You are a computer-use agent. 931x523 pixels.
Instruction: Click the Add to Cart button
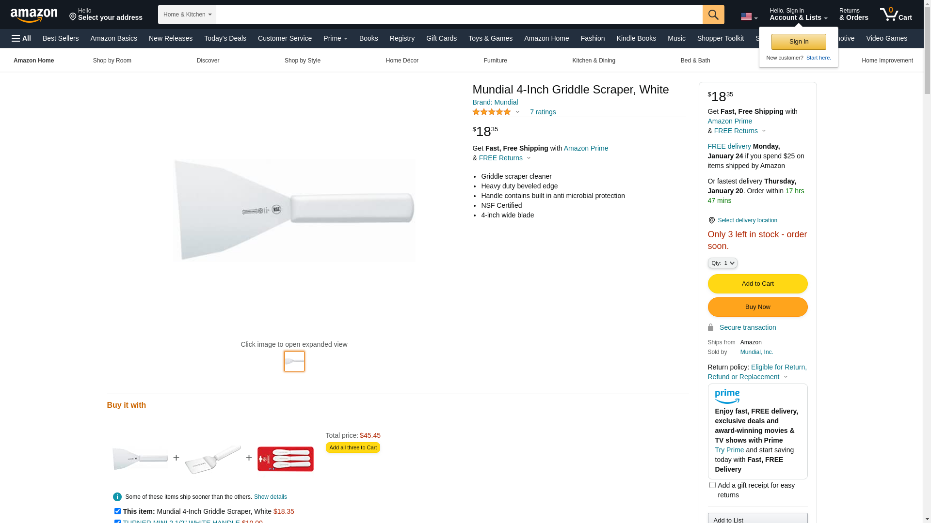coord(757,284)
